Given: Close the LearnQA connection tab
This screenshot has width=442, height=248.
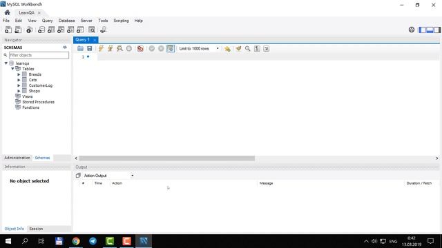Looking at the screenshot, I should 39,12.
